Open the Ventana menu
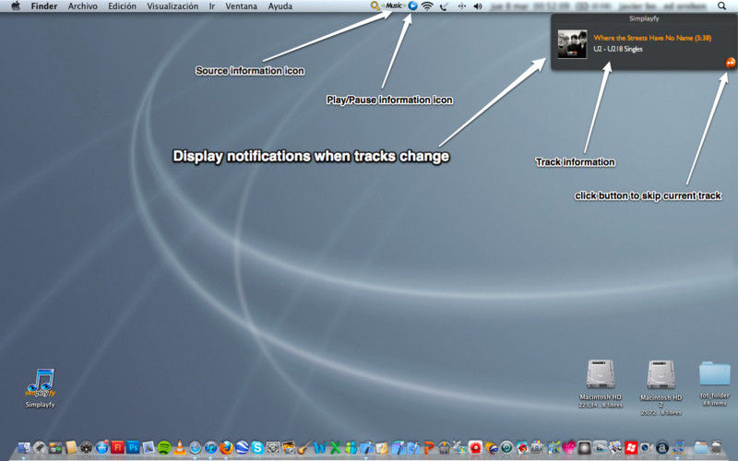 [241, 6]
